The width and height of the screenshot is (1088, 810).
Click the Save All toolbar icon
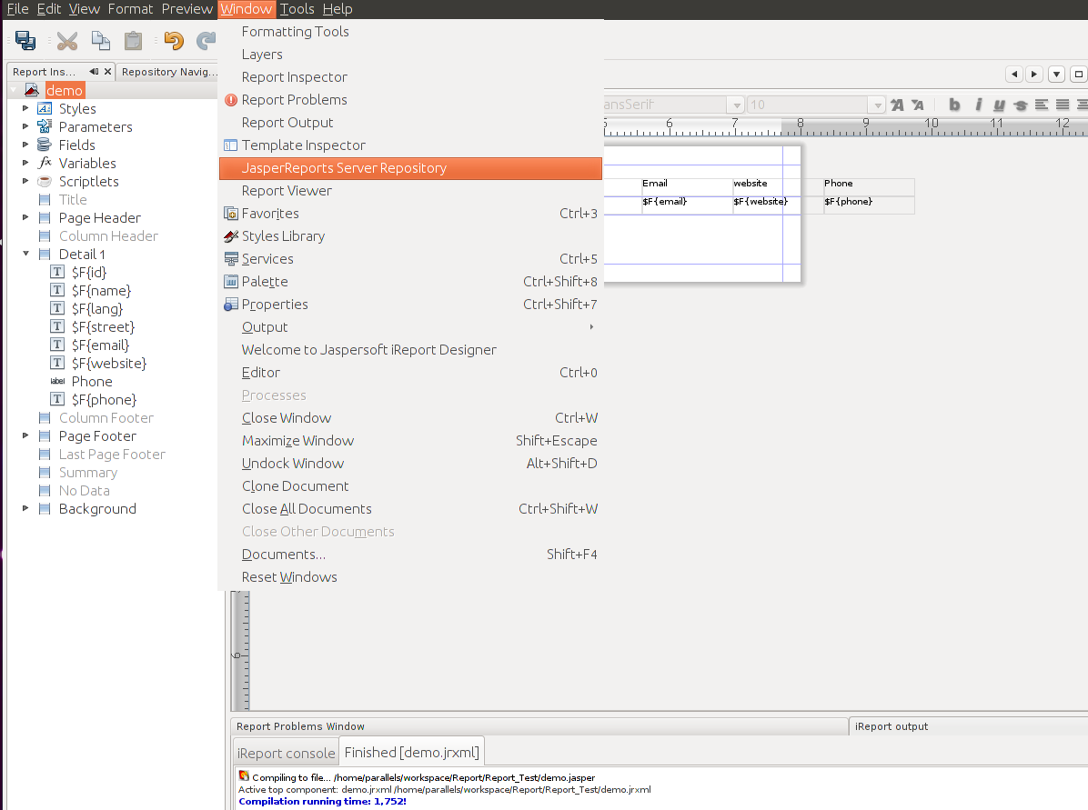(25, 41)
